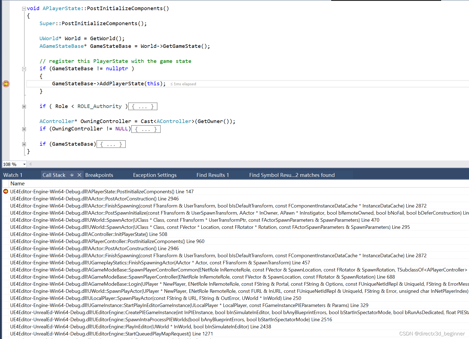
Task: Select UEditorEngine::PlayInEditor Line 2438 frame
Action: click(140, 327)
